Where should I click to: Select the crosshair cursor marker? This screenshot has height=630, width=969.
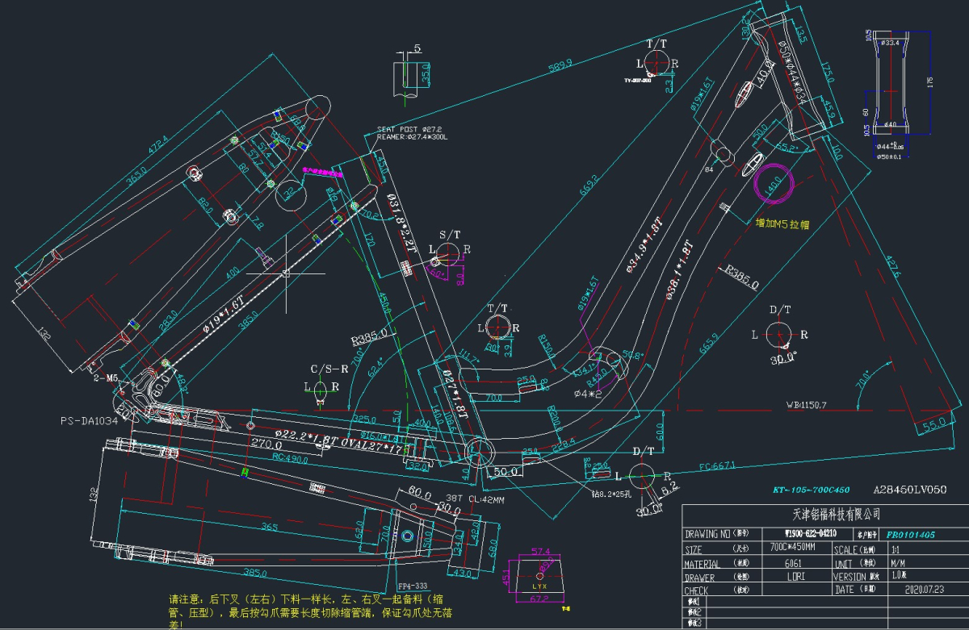point(286,273)
